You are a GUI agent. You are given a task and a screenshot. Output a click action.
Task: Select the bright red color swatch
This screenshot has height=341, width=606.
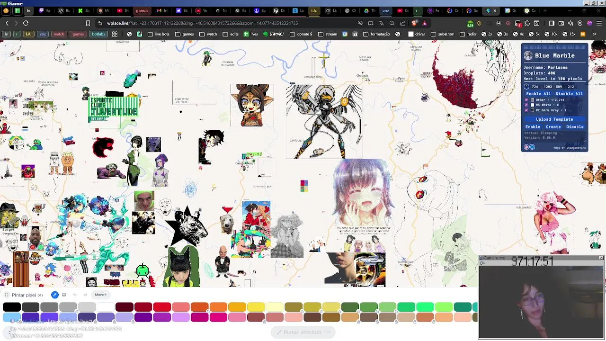tap(162, 307)
